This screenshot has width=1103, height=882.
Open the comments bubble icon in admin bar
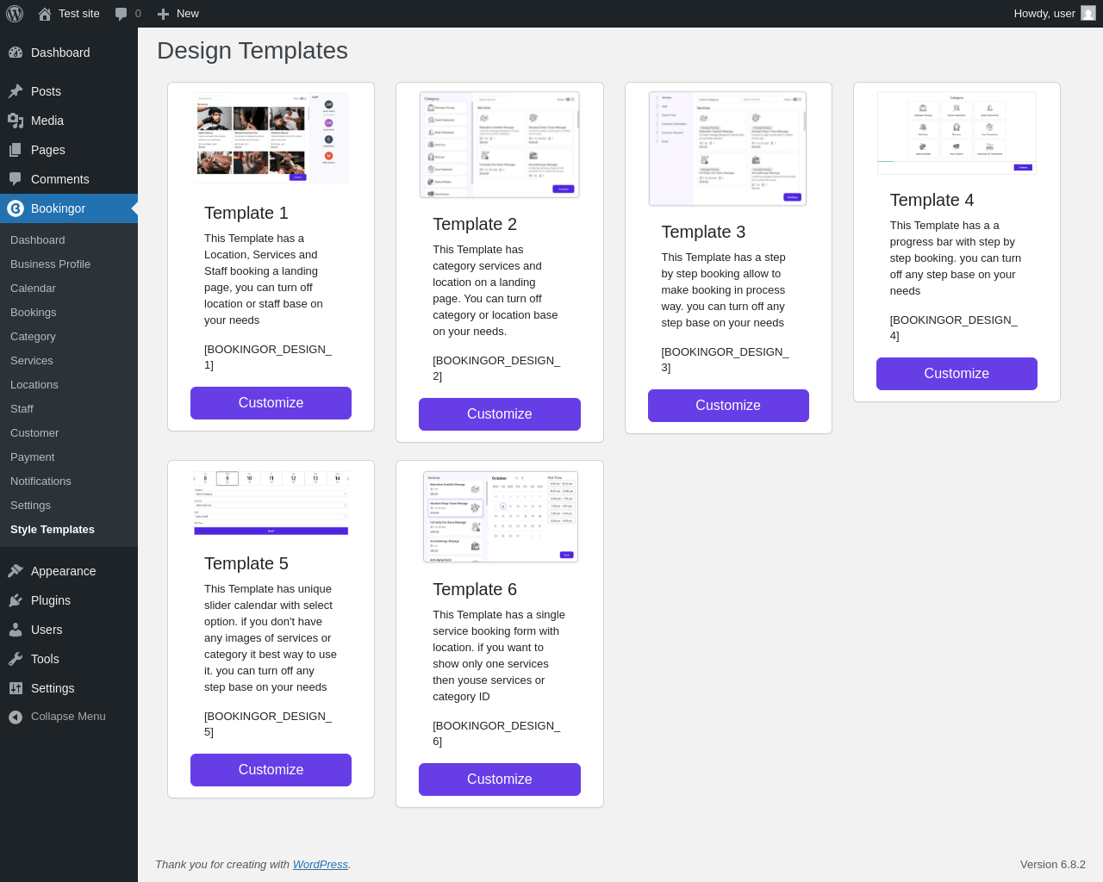pyautogui.click(x=122, y=14)
